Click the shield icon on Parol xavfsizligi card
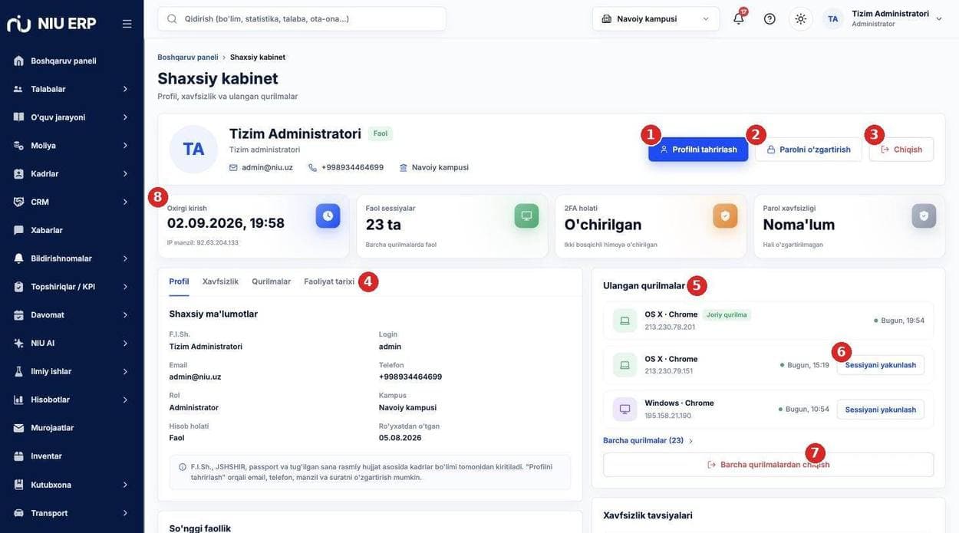Viewport: 959px width, 533px height. pos(924,216)
